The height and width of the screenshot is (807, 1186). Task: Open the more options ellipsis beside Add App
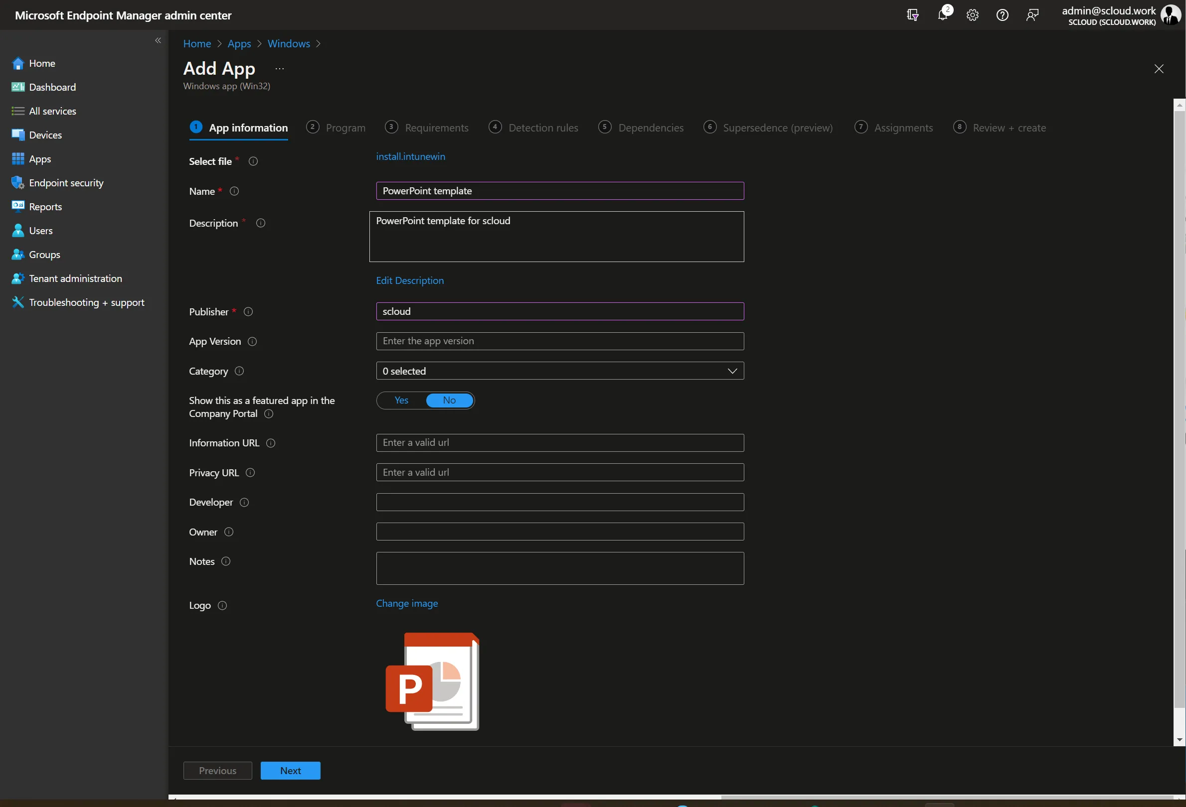coord(280,68)
